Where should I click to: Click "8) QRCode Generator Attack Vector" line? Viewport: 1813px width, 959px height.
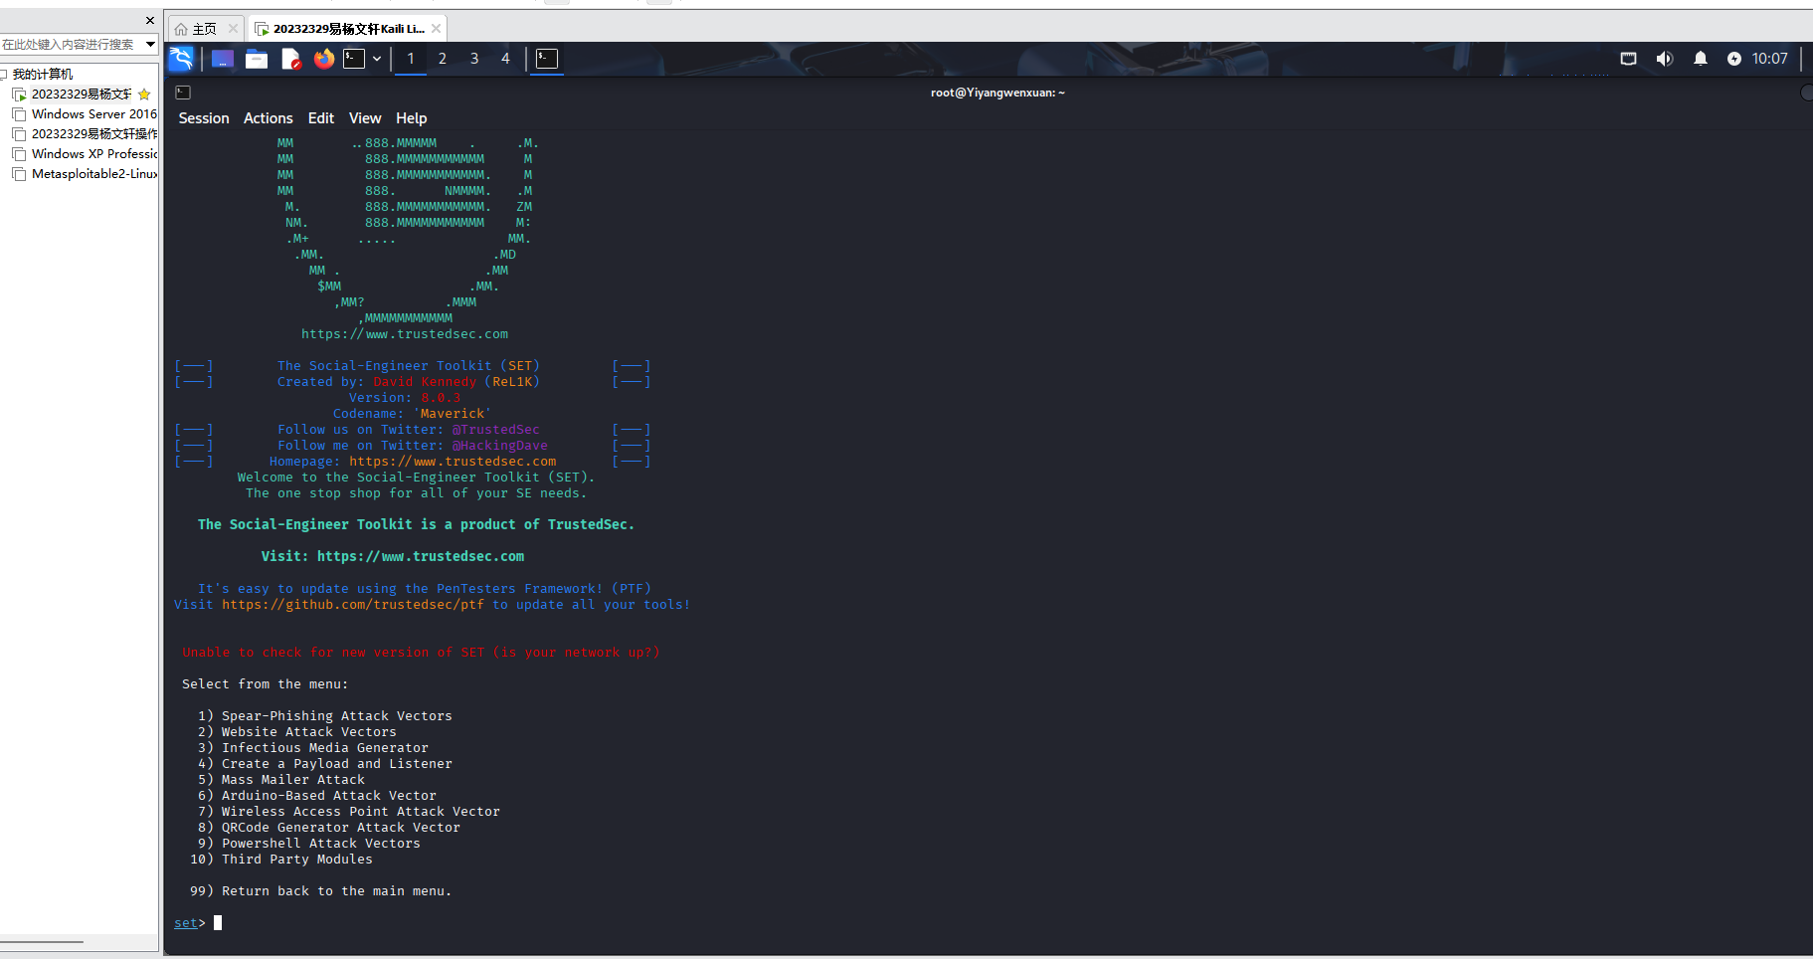click(329, 828)
